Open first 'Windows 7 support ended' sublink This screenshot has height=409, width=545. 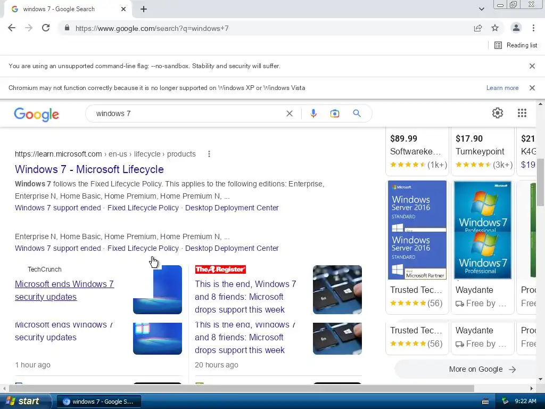click(57, 208)
